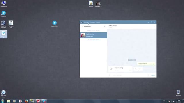Click the Open With link beside the file
This screenshot has width=184, height=103.
click(x=138, y=69)
